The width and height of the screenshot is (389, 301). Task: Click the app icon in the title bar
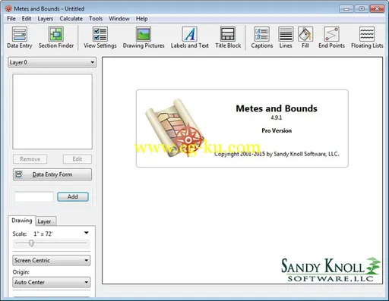point(8,8)
